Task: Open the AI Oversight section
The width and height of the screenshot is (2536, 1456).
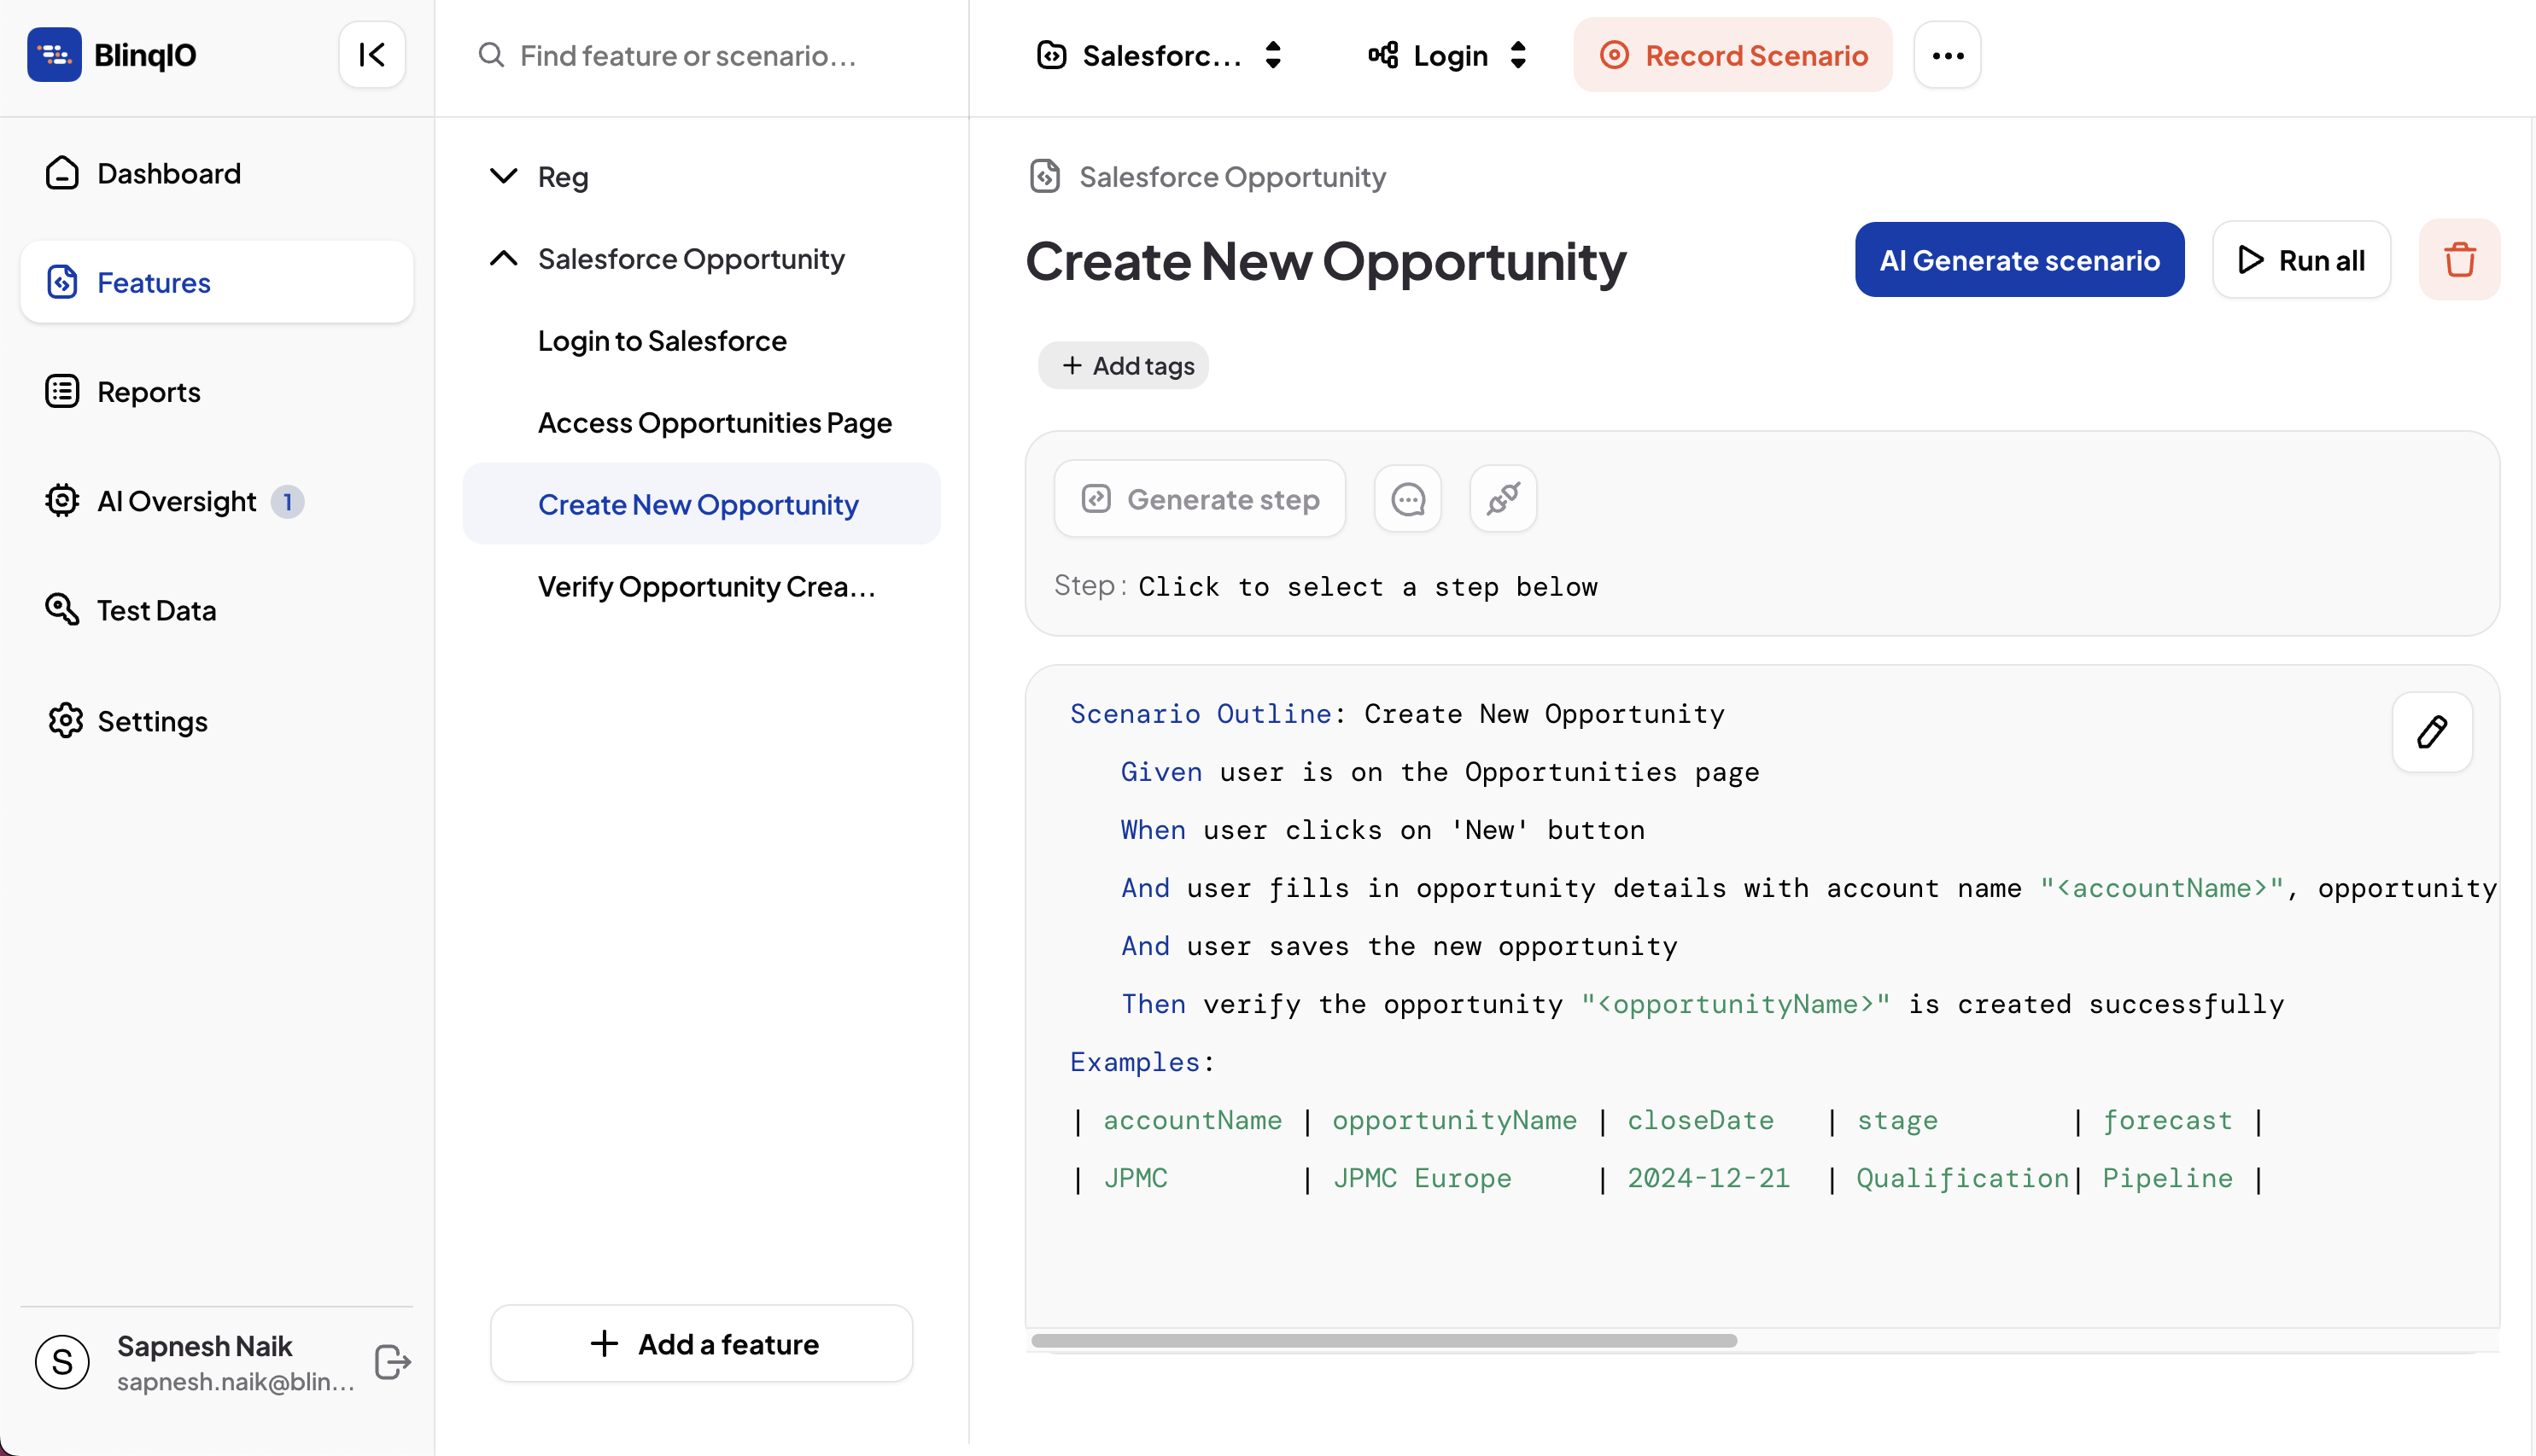Action: tap(176, 501)
